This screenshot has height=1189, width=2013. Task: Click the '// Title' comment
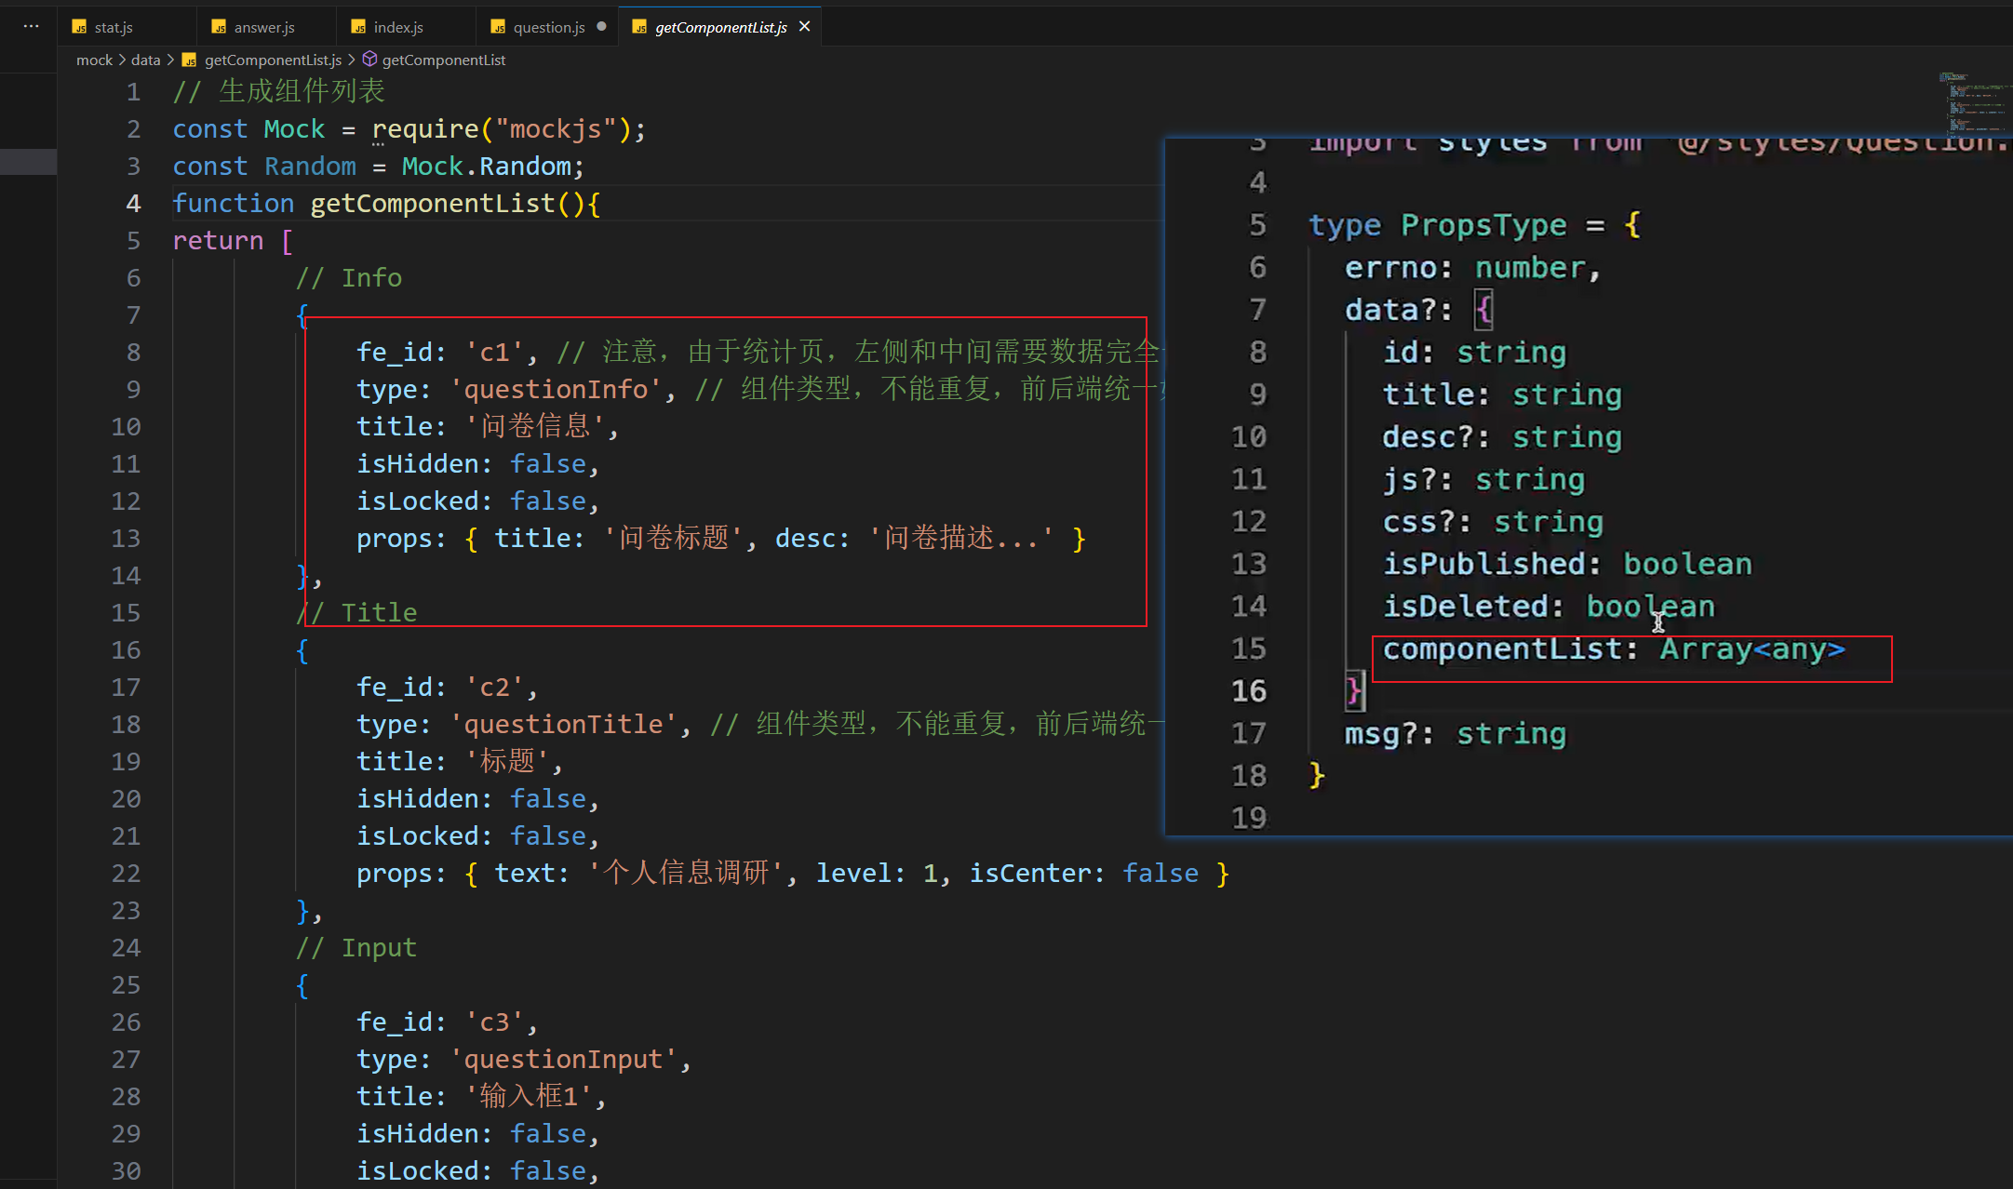[356, 612]
